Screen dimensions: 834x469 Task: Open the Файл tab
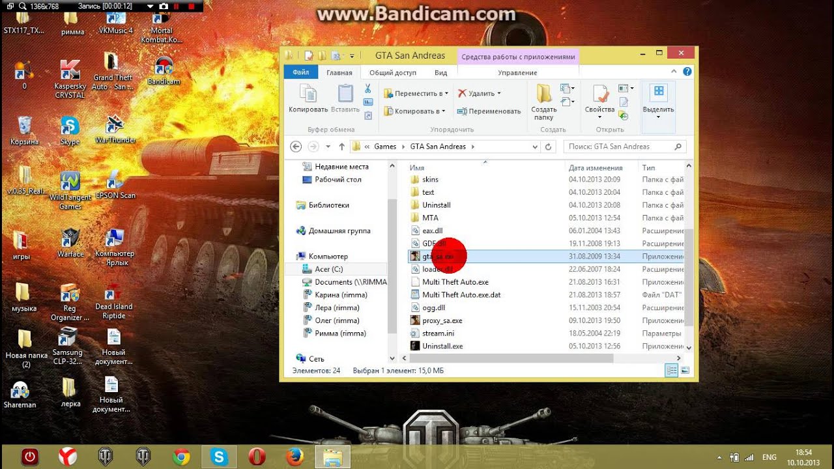301,72
